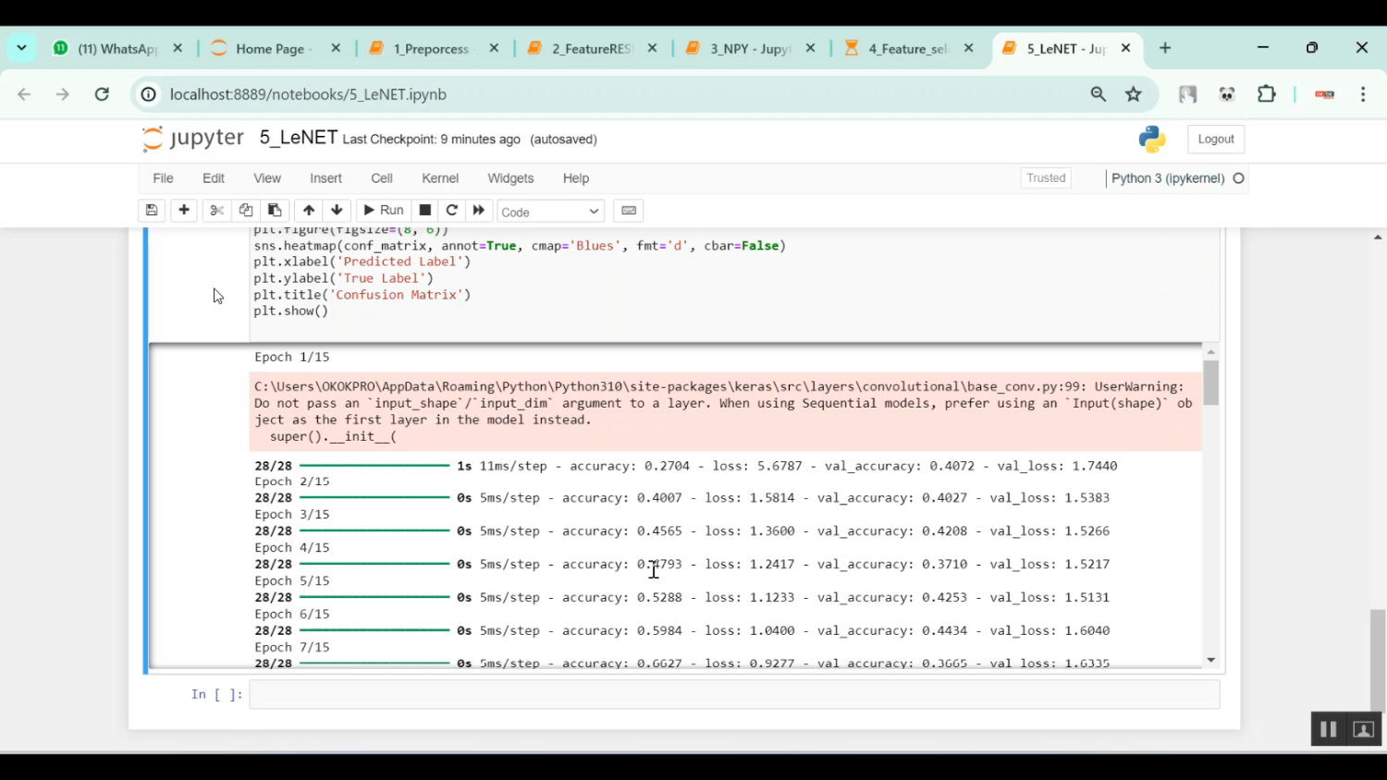Open the Chrome browser menu
The height and width of the screenshot is (780, 1387).
pyautogui.click(x=1363, y=94)
